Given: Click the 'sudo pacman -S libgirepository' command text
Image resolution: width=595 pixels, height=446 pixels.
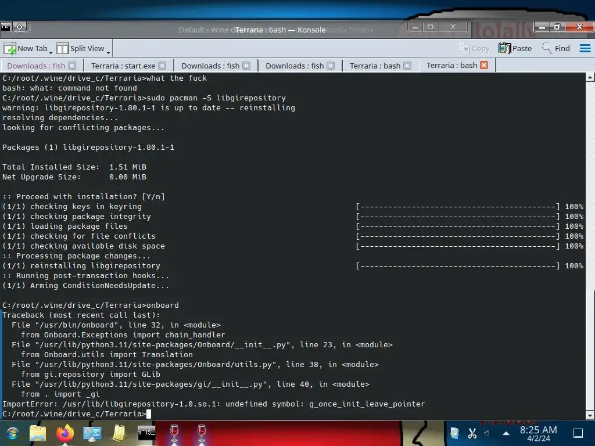Looking at the screenshot, I should coord(216,98).
